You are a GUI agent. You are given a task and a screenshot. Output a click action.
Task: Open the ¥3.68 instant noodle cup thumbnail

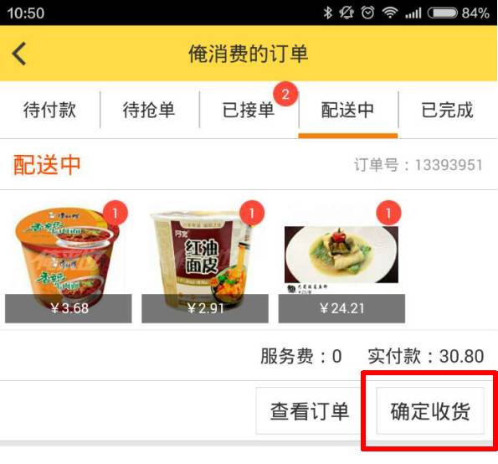click(69, 262)
